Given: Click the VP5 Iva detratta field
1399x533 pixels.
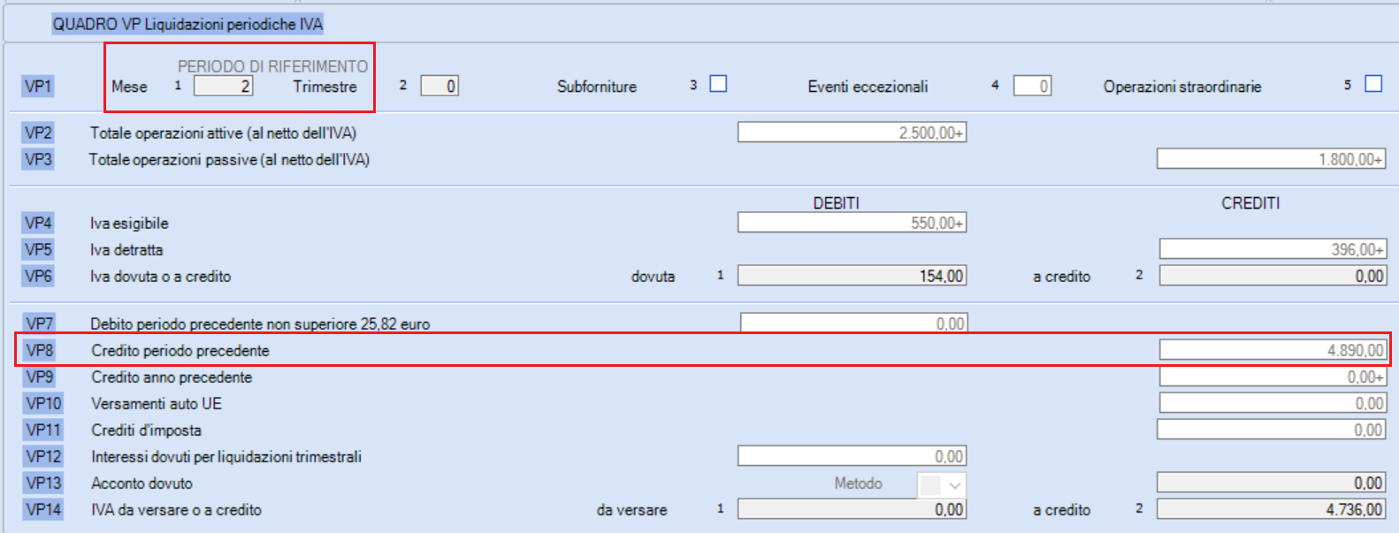Looking at the screenshot, I should click(x=1273, y=249).
